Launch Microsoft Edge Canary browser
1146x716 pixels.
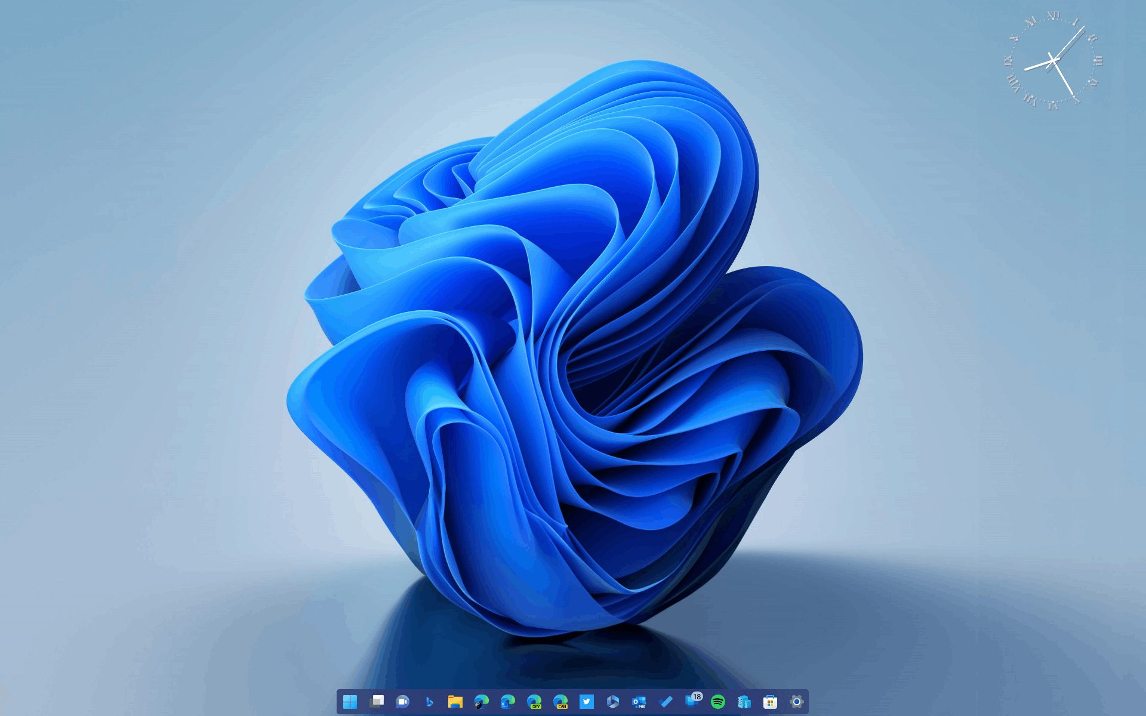click(560, 702)
